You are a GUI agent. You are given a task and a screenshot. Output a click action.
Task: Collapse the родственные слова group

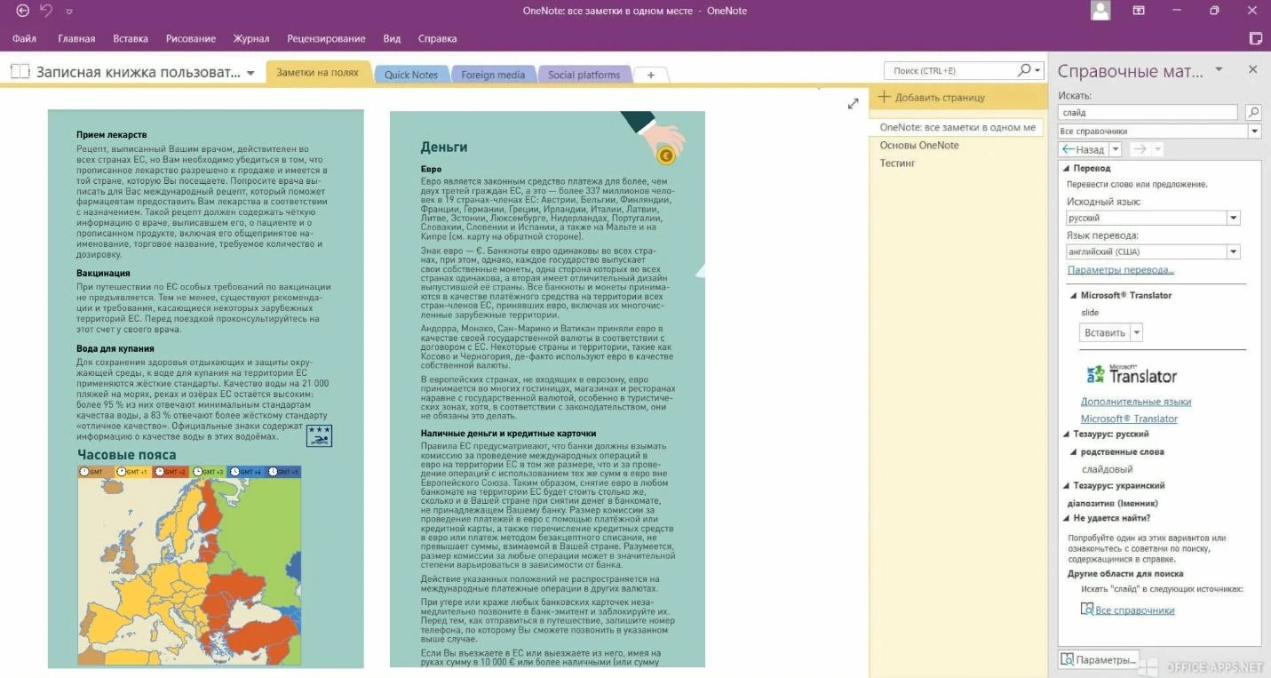pos(1074,451)
